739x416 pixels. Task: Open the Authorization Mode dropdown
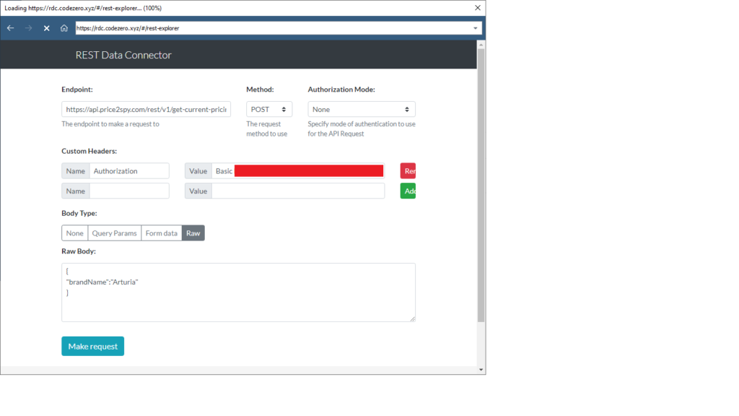pyautogui.click(x=362, y=109)
